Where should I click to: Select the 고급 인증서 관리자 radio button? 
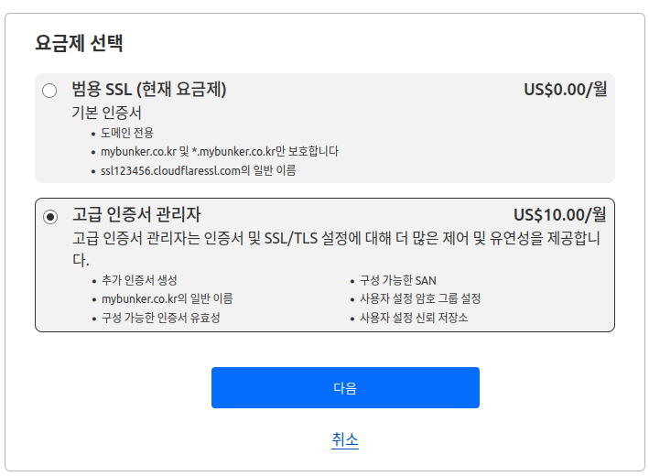click(x=49, y=216)
